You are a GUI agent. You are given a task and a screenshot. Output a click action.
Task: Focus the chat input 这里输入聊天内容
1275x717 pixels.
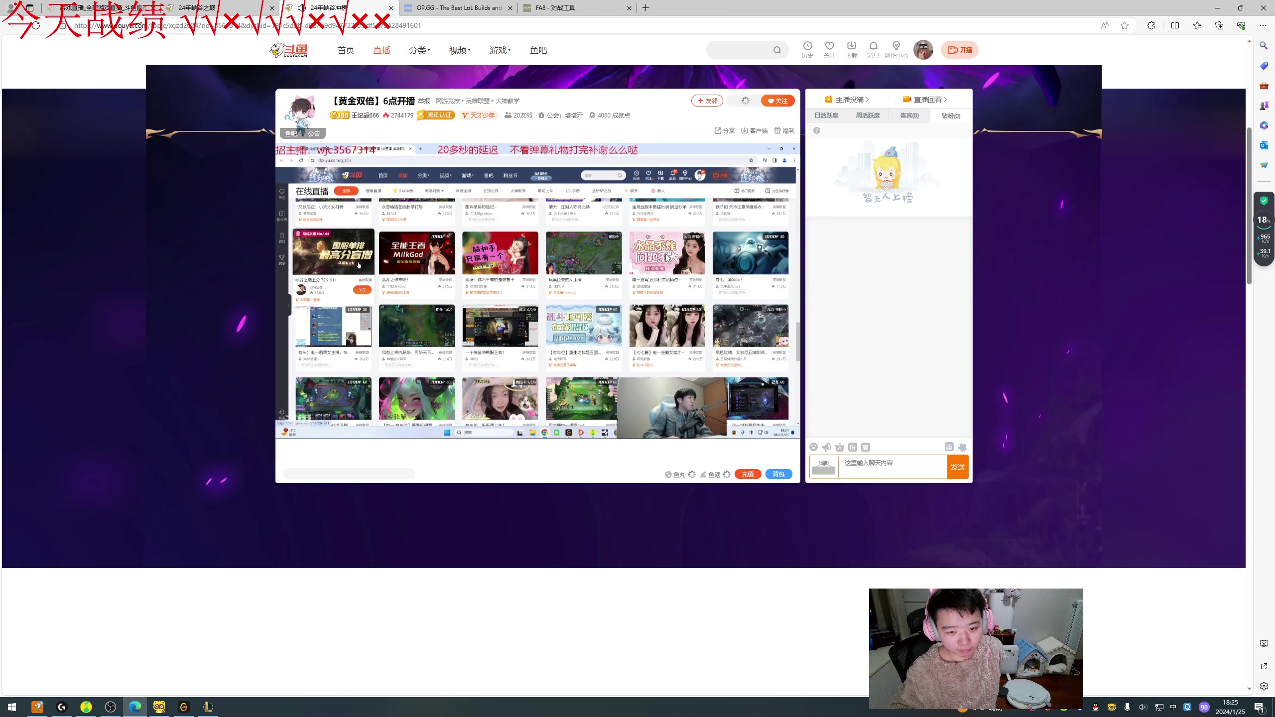click(892, 467)
